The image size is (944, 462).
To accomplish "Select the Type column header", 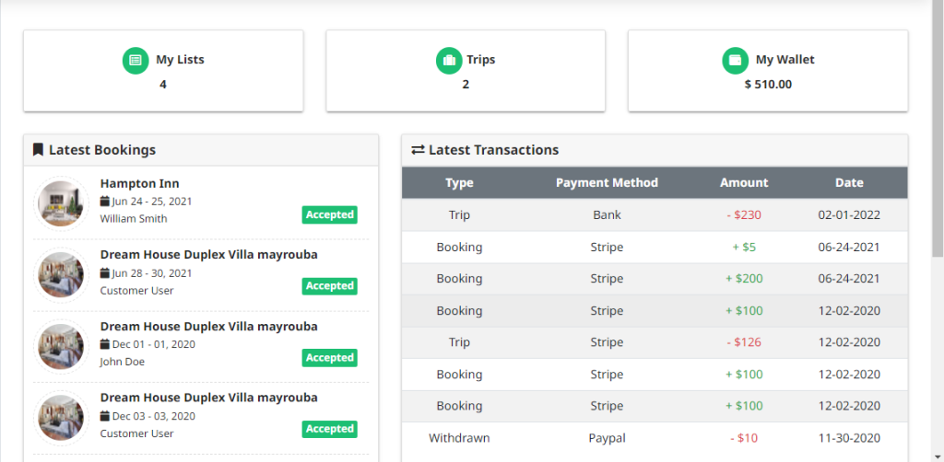I will 459,182.
